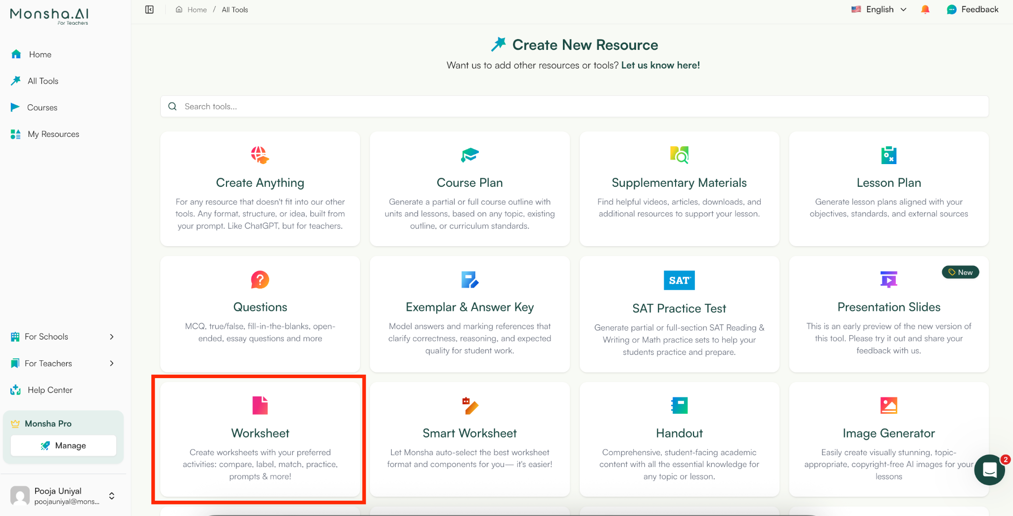This screenshot has height=516, width=1013.
Task: Open the English language dropdown
Action: click(x=879, y=9)
